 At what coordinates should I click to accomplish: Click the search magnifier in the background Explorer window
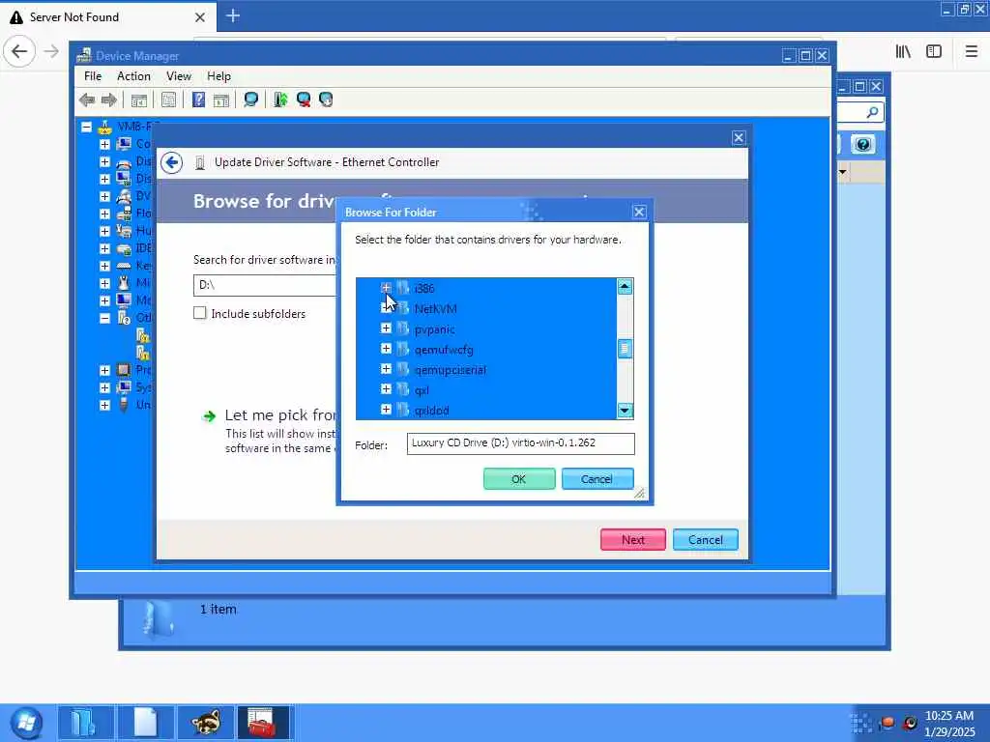tap(872, 112)
